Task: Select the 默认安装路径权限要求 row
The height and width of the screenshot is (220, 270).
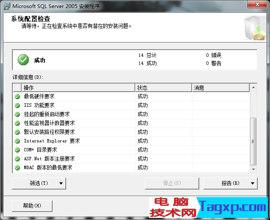Action: pyautogui.click(x=131, y=132)
